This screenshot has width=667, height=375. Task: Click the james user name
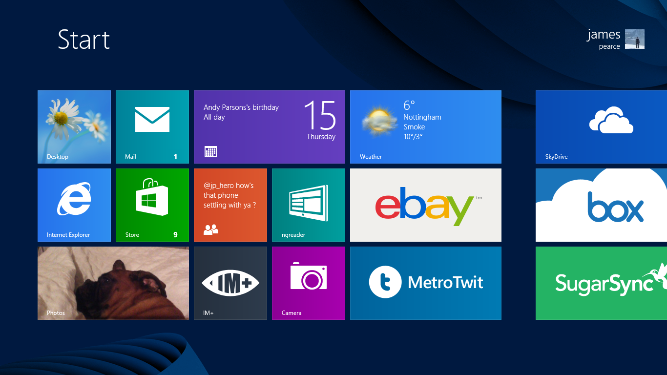coord(604,35)
